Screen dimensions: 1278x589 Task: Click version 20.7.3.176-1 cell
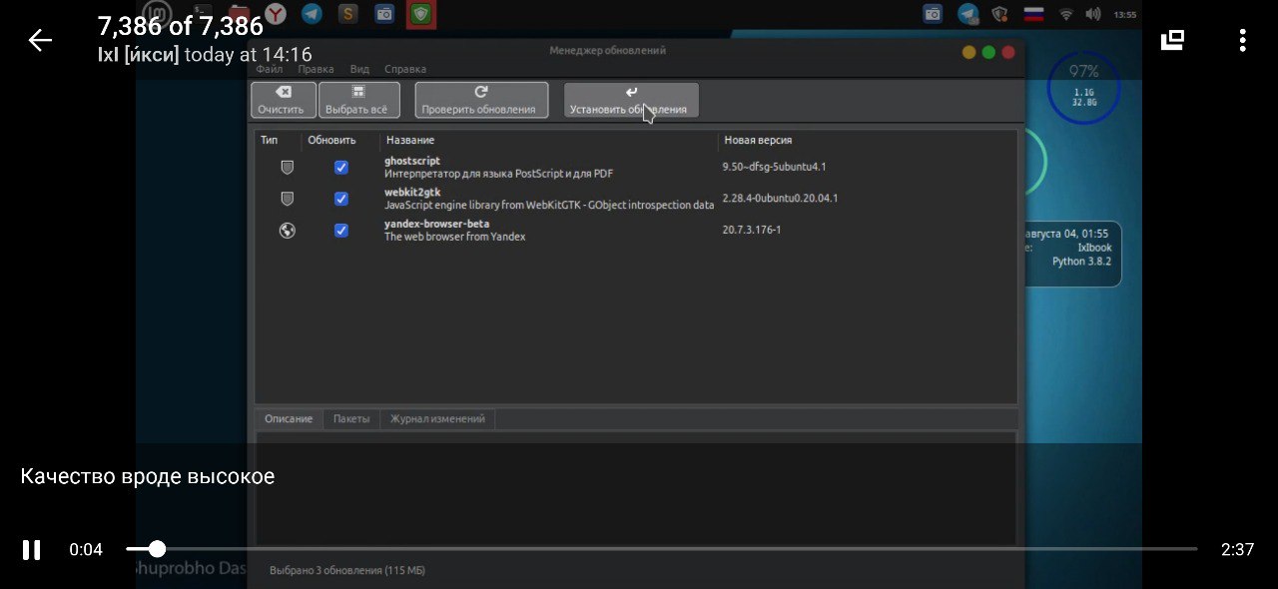tap(752, 230)
